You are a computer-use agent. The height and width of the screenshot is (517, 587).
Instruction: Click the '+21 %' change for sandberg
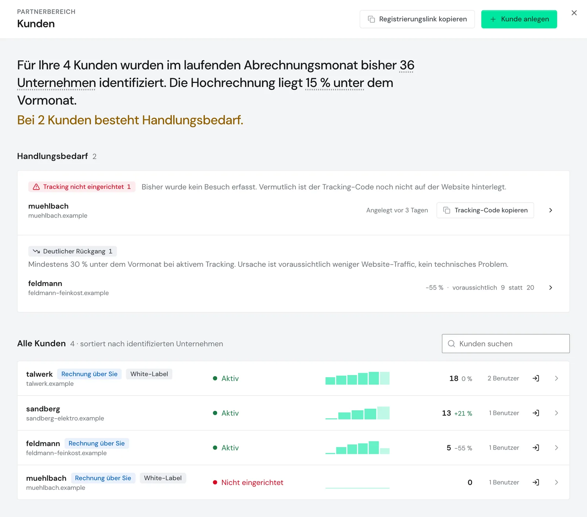(463, 414)
